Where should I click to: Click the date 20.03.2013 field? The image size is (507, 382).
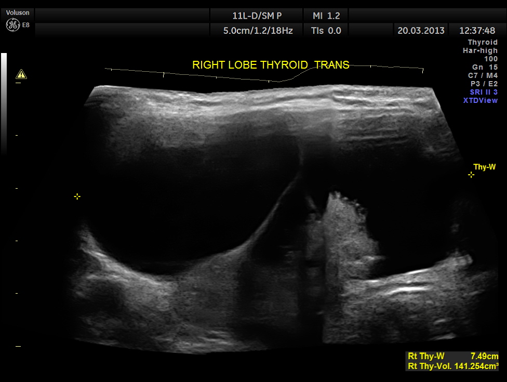tap(421, 31)
